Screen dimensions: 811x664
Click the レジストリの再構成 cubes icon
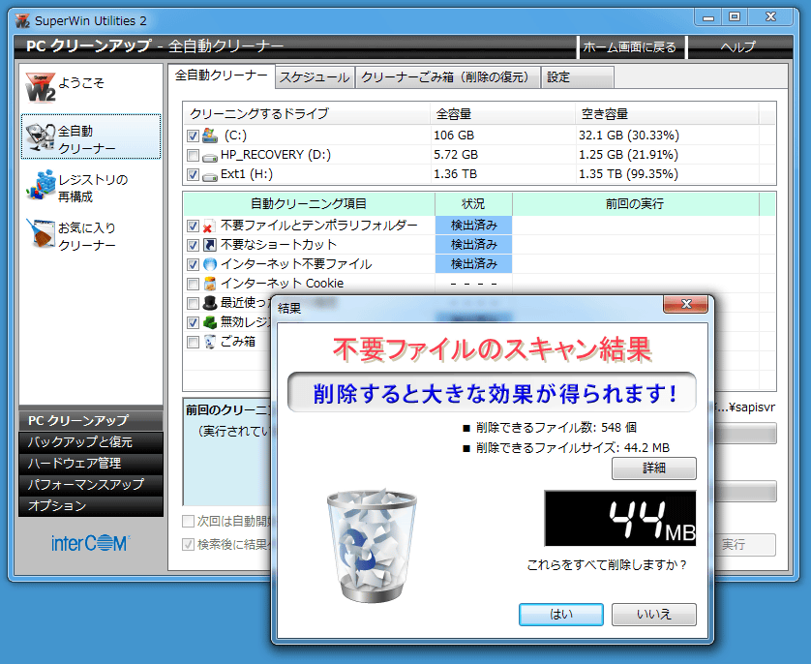tap(41, 185)
